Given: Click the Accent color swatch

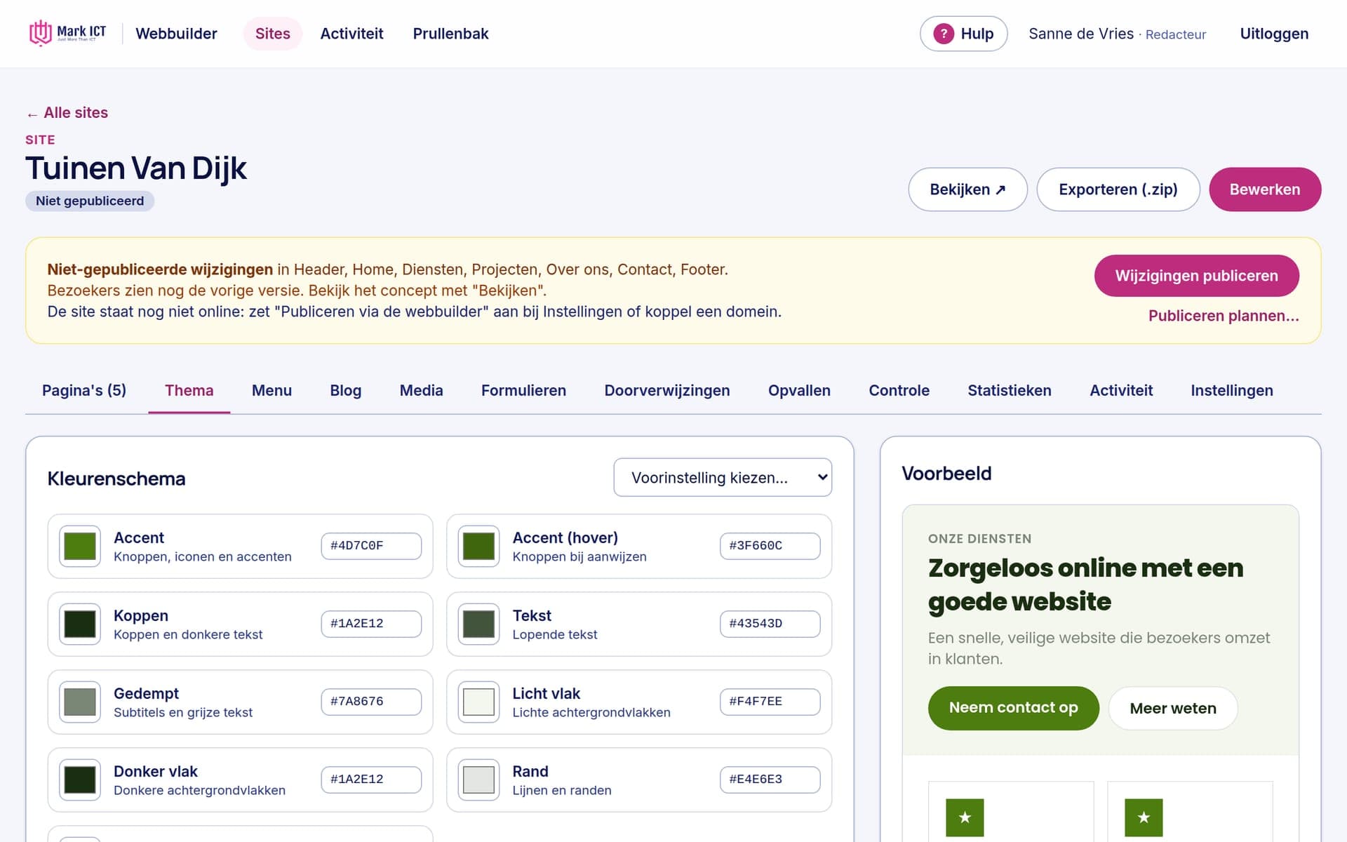Looking at the screenshot, I should click(80, 546).
